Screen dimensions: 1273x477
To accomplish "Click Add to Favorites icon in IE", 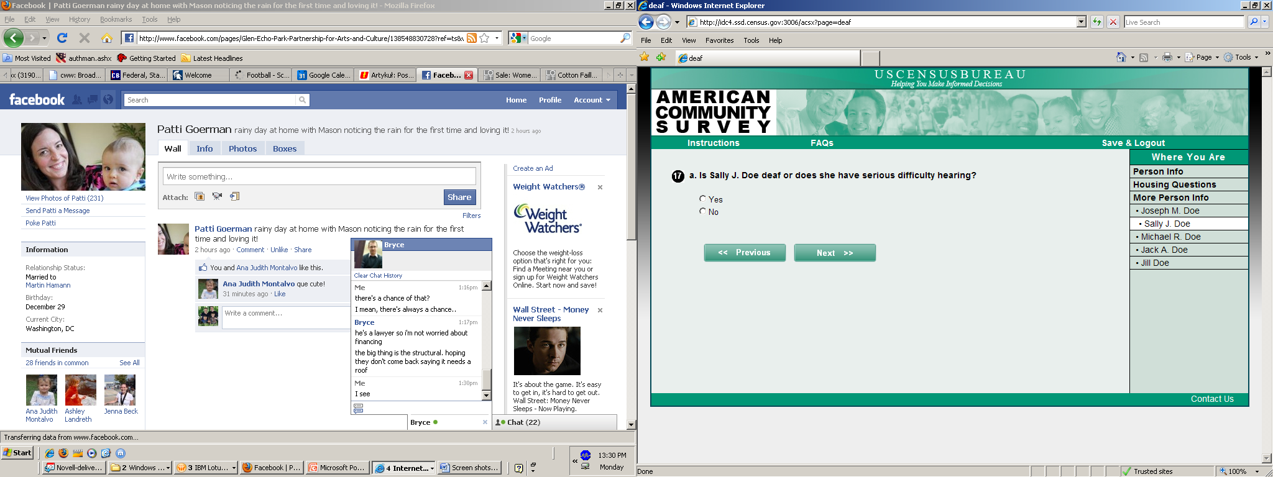I will coord(661,57).
